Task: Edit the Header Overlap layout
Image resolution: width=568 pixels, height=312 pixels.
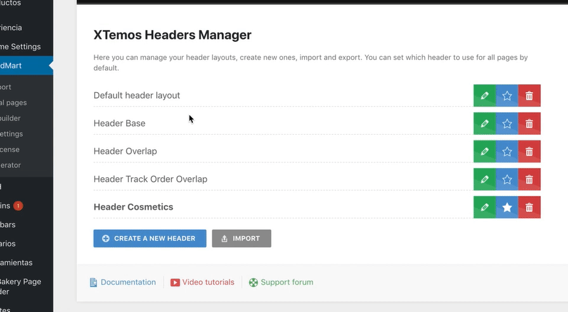Action: (x=485, y=151)
